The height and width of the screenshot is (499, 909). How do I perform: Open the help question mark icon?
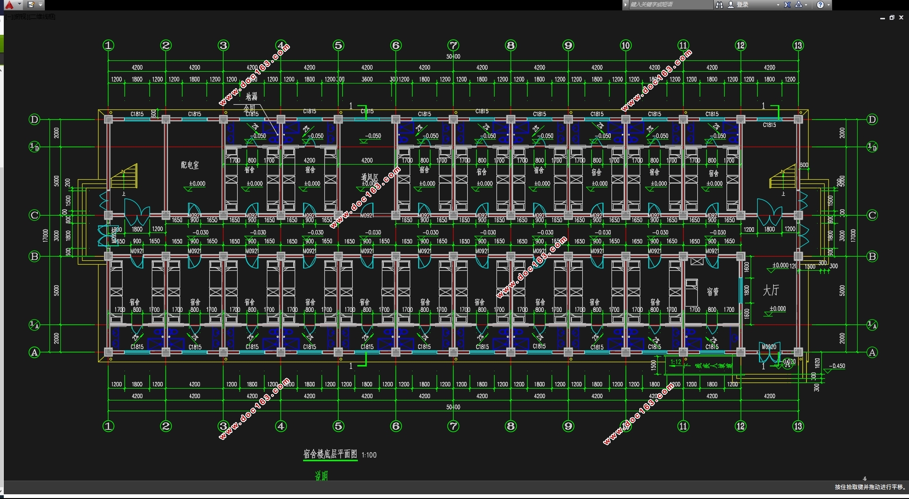[820, 5]
